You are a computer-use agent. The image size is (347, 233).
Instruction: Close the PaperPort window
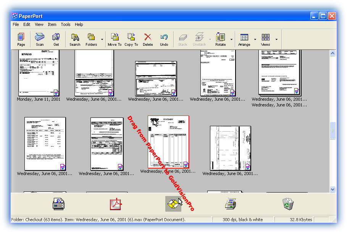(x=332, y=16)
